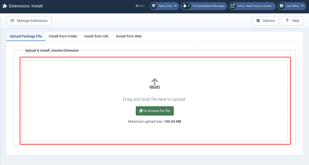Click the drag and drop upload area text
The image size is (309, 165).
tap(155, 99)
